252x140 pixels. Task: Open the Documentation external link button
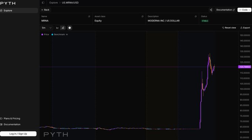pos(225,10)
